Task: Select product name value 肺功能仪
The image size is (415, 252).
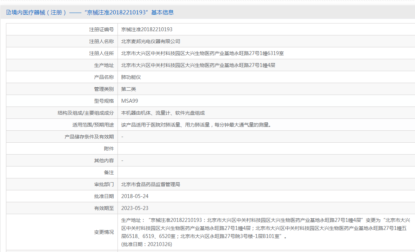Action: coord(131,77)
